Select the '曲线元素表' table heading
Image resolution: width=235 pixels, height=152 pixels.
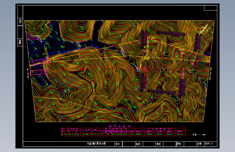[120, 126]
